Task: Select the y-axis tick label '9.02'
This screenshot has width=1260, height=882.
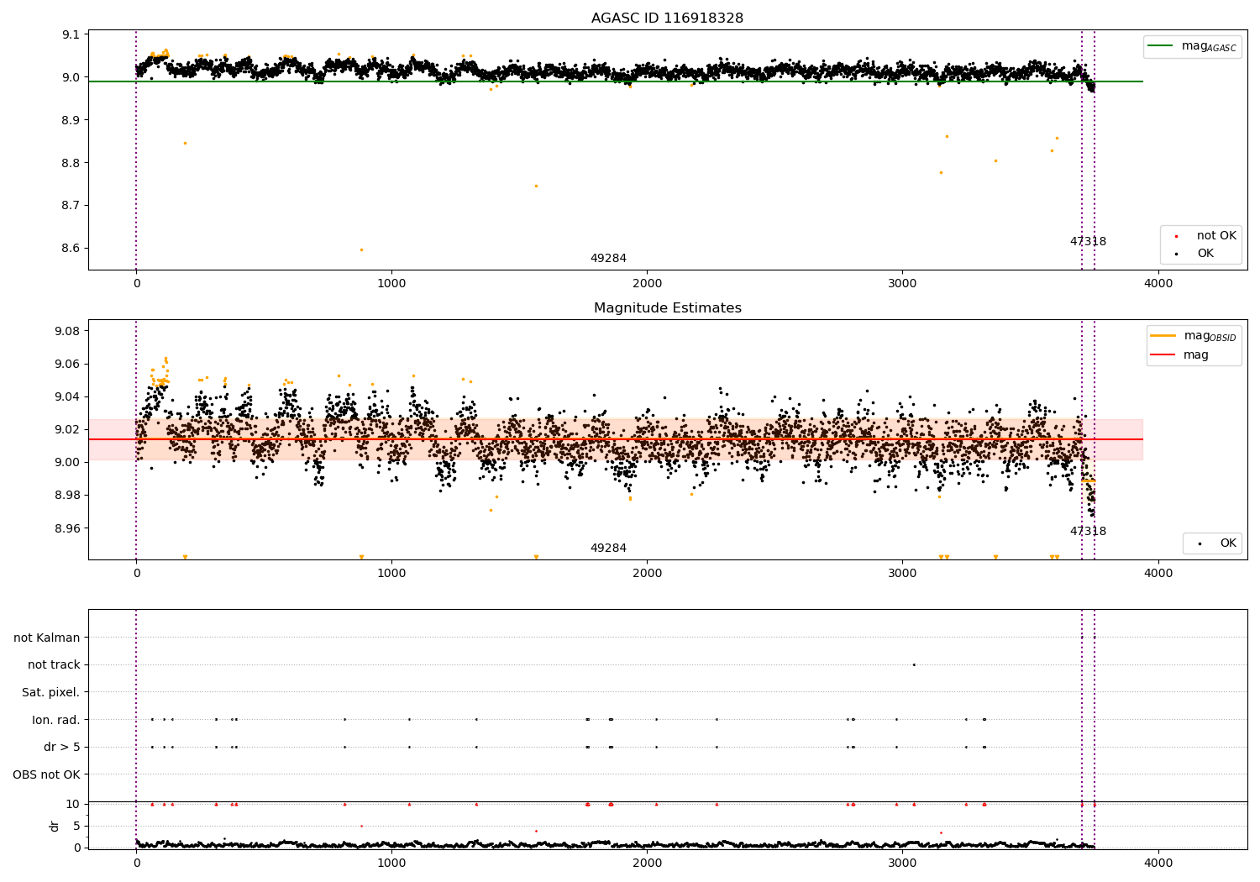Action: pyautogui.click(x=68, y=430)
